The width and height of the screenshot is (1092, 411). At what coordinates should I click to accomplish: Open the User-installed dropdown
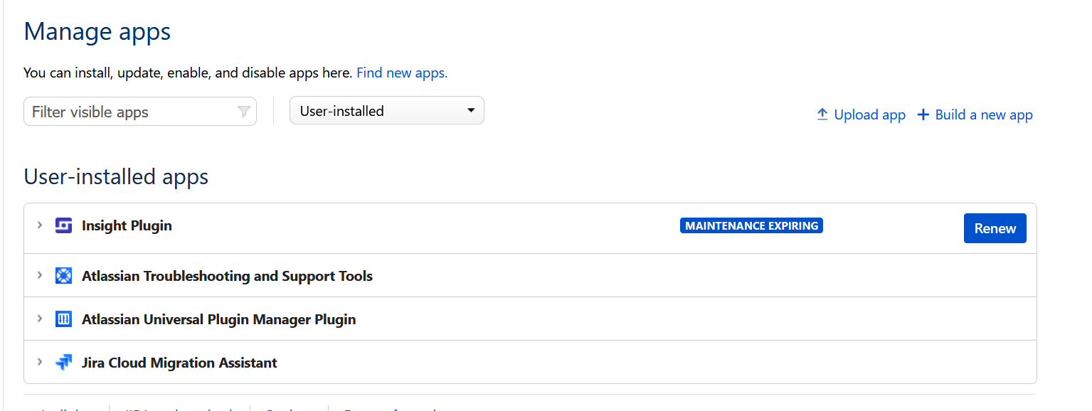click(387, 111)
